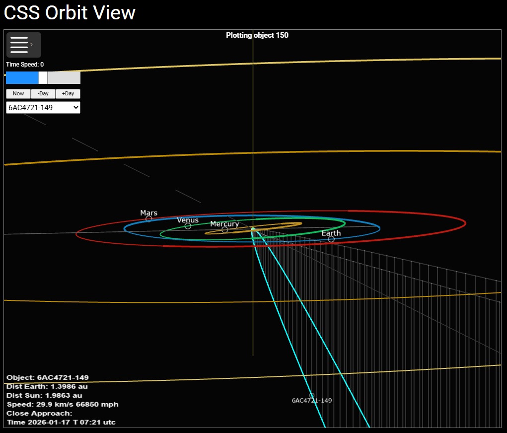Click the Sun at the orbit center
Viewport: 507px width, 433px height.
[253, 229]
